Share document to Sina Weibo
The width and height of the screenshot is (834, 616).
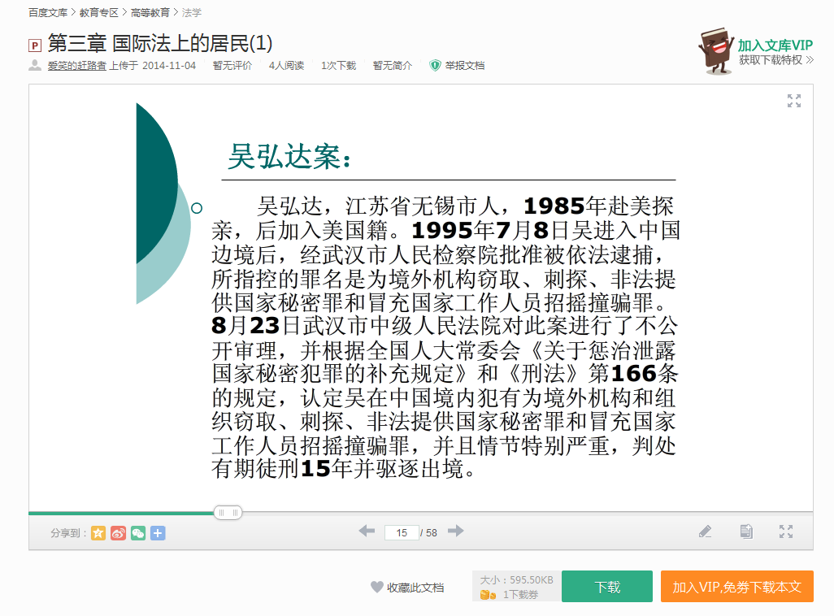click(x=119, y=533)
